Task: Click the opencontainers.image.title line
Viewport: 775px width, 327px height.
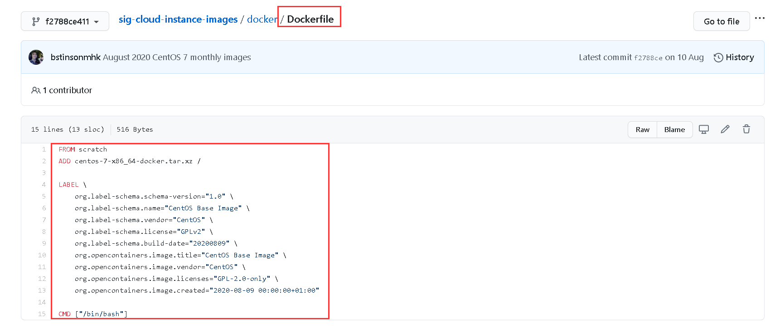Action: 180,255
